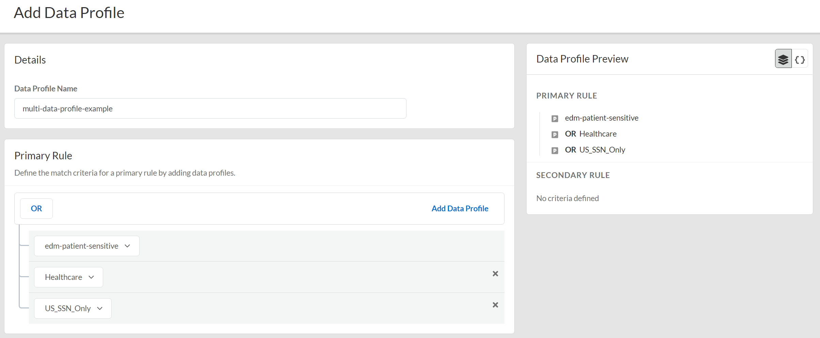The width and height of the screenshot is (820, 338).
Task: Select OR Healthcare entry in preview
Action: 591,134
